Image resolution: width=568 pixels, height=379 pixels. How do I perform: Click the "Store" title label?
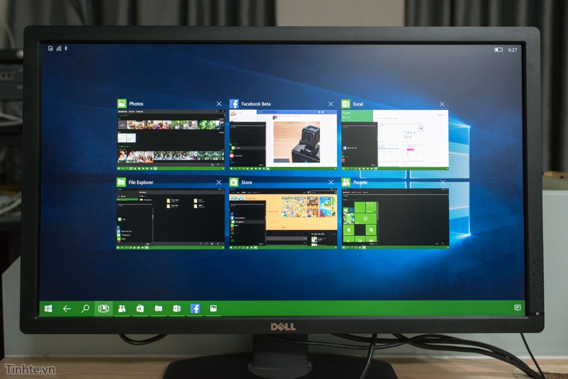tap(247, 183)
